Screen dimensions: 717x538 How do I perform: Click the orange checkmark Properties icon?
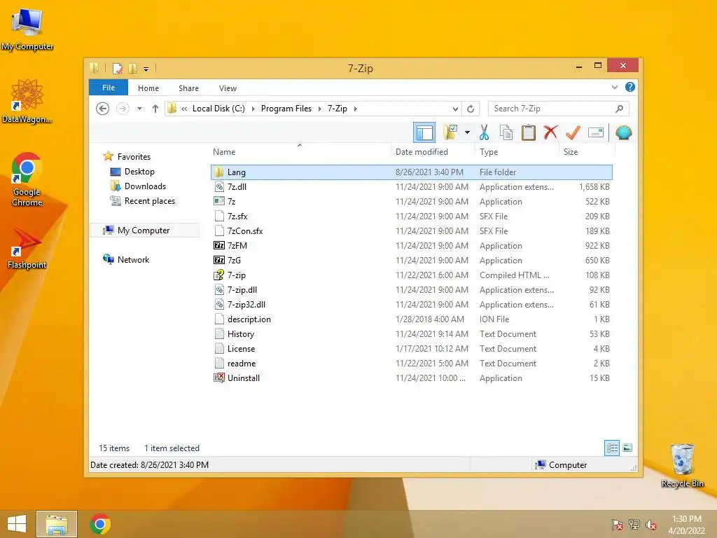click(x=573, y=132)
